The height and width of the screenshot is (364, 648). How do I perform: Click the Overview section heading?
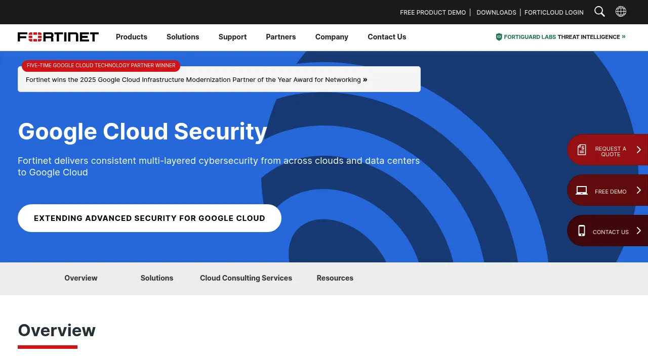(x=57, y=330)
